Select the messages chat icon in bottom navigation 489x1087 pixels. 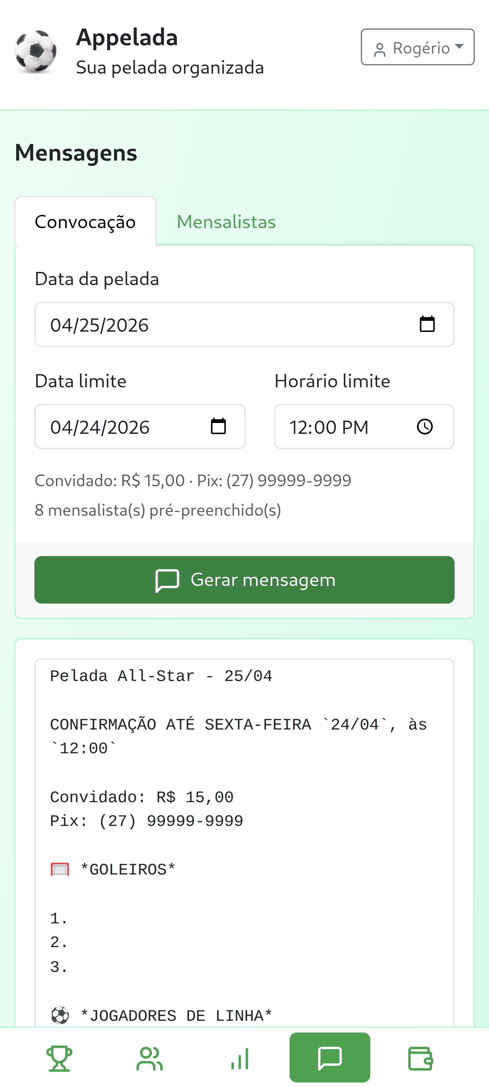pos(330,1057)
